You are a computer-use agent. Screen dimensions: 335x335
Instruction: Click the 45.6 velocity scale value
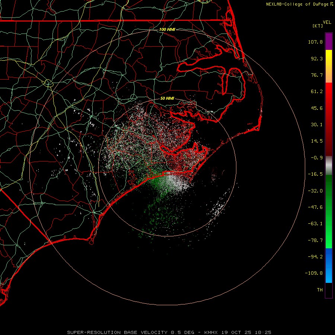point(317,108)
